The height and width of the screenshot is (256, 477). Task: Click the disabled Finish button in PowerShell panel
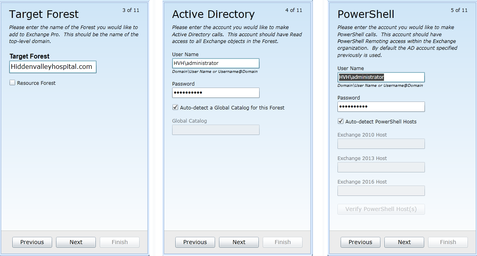[448, 242]
